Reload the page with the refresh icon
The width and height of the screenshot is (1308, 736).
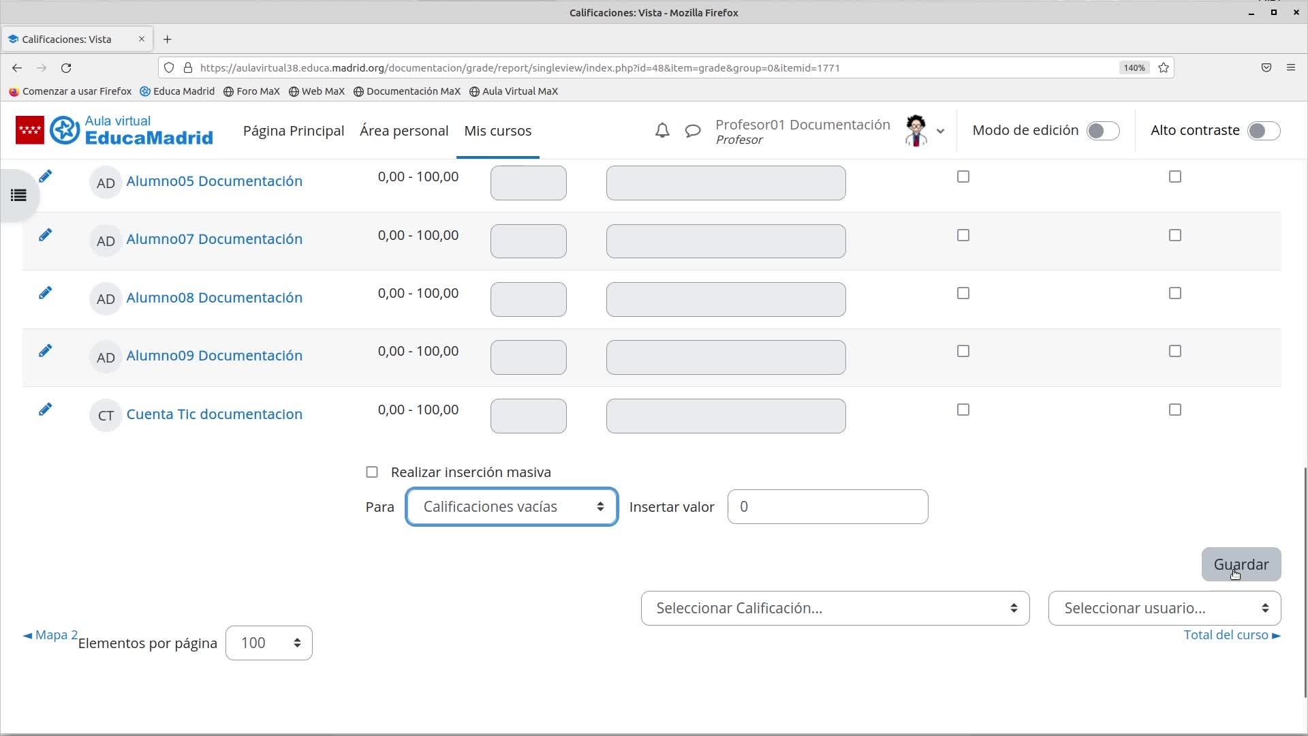66,68
